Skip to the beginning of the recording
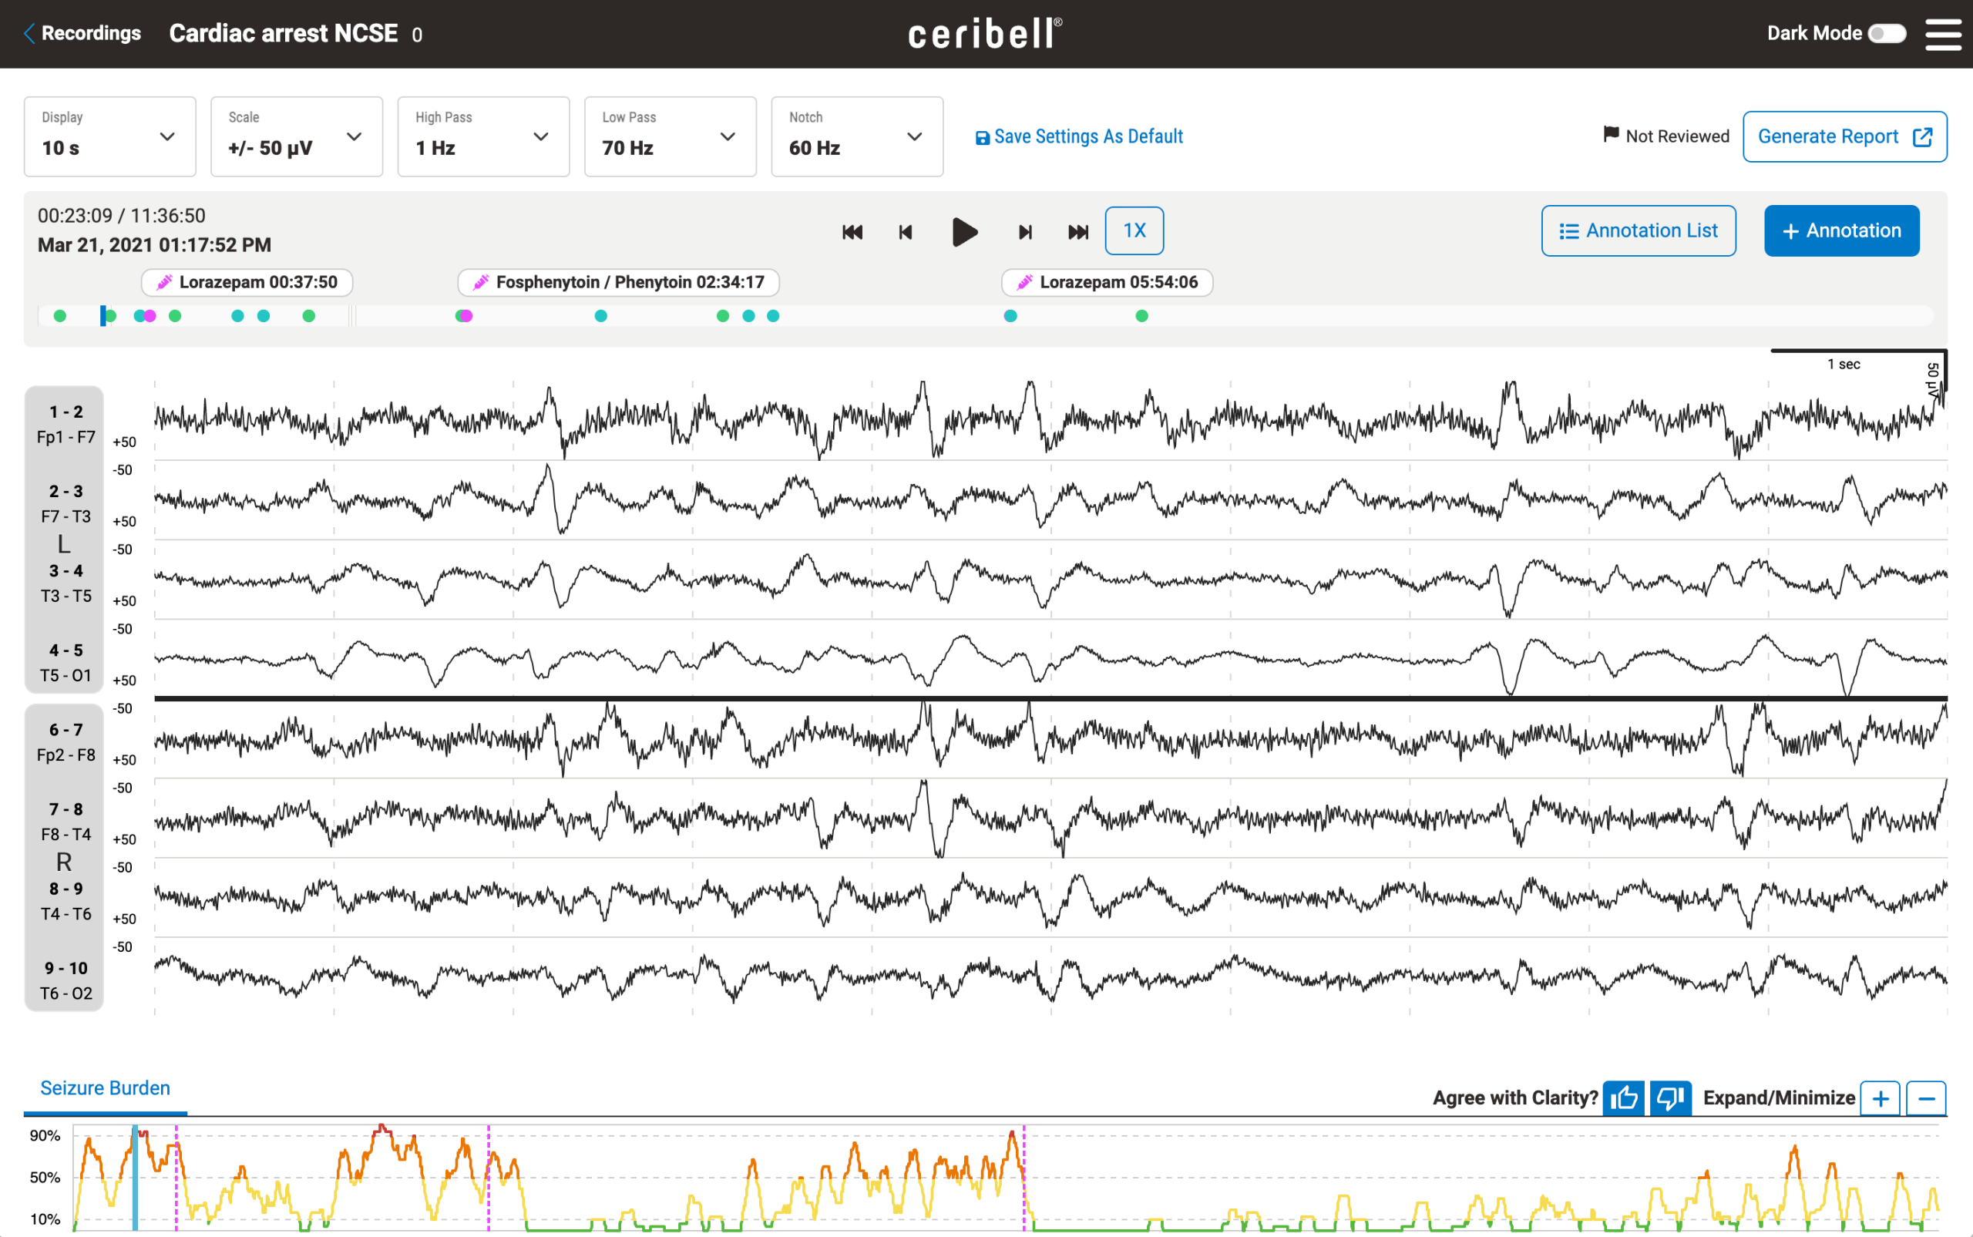Image resolution: width=1973 pixels, height=1237 pixels. coord(852,231)
